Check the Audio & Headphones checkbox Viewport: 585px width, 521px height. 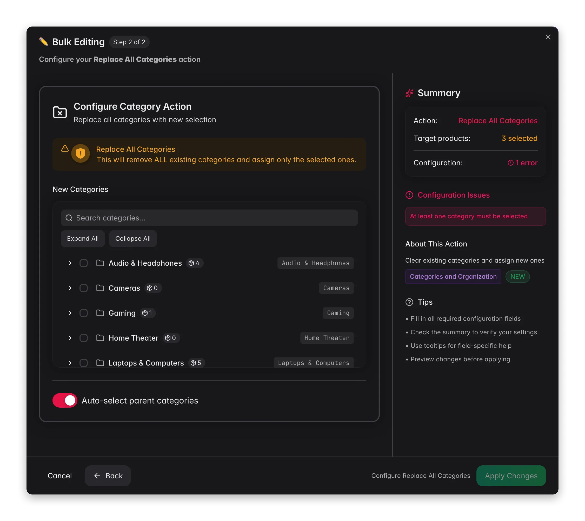[x=84, y=263]
